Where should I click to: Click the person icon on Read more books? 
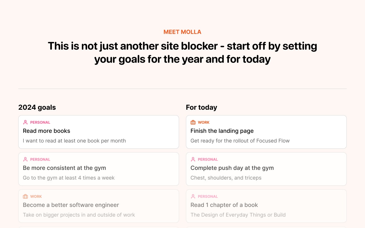click(25, 122)
